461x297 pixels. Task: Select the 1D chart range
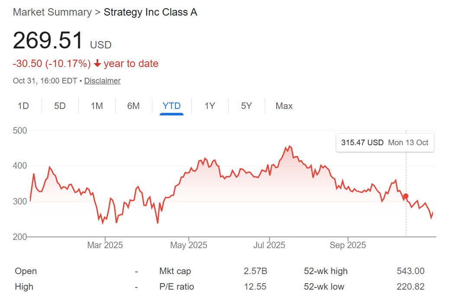pos(23,105)
